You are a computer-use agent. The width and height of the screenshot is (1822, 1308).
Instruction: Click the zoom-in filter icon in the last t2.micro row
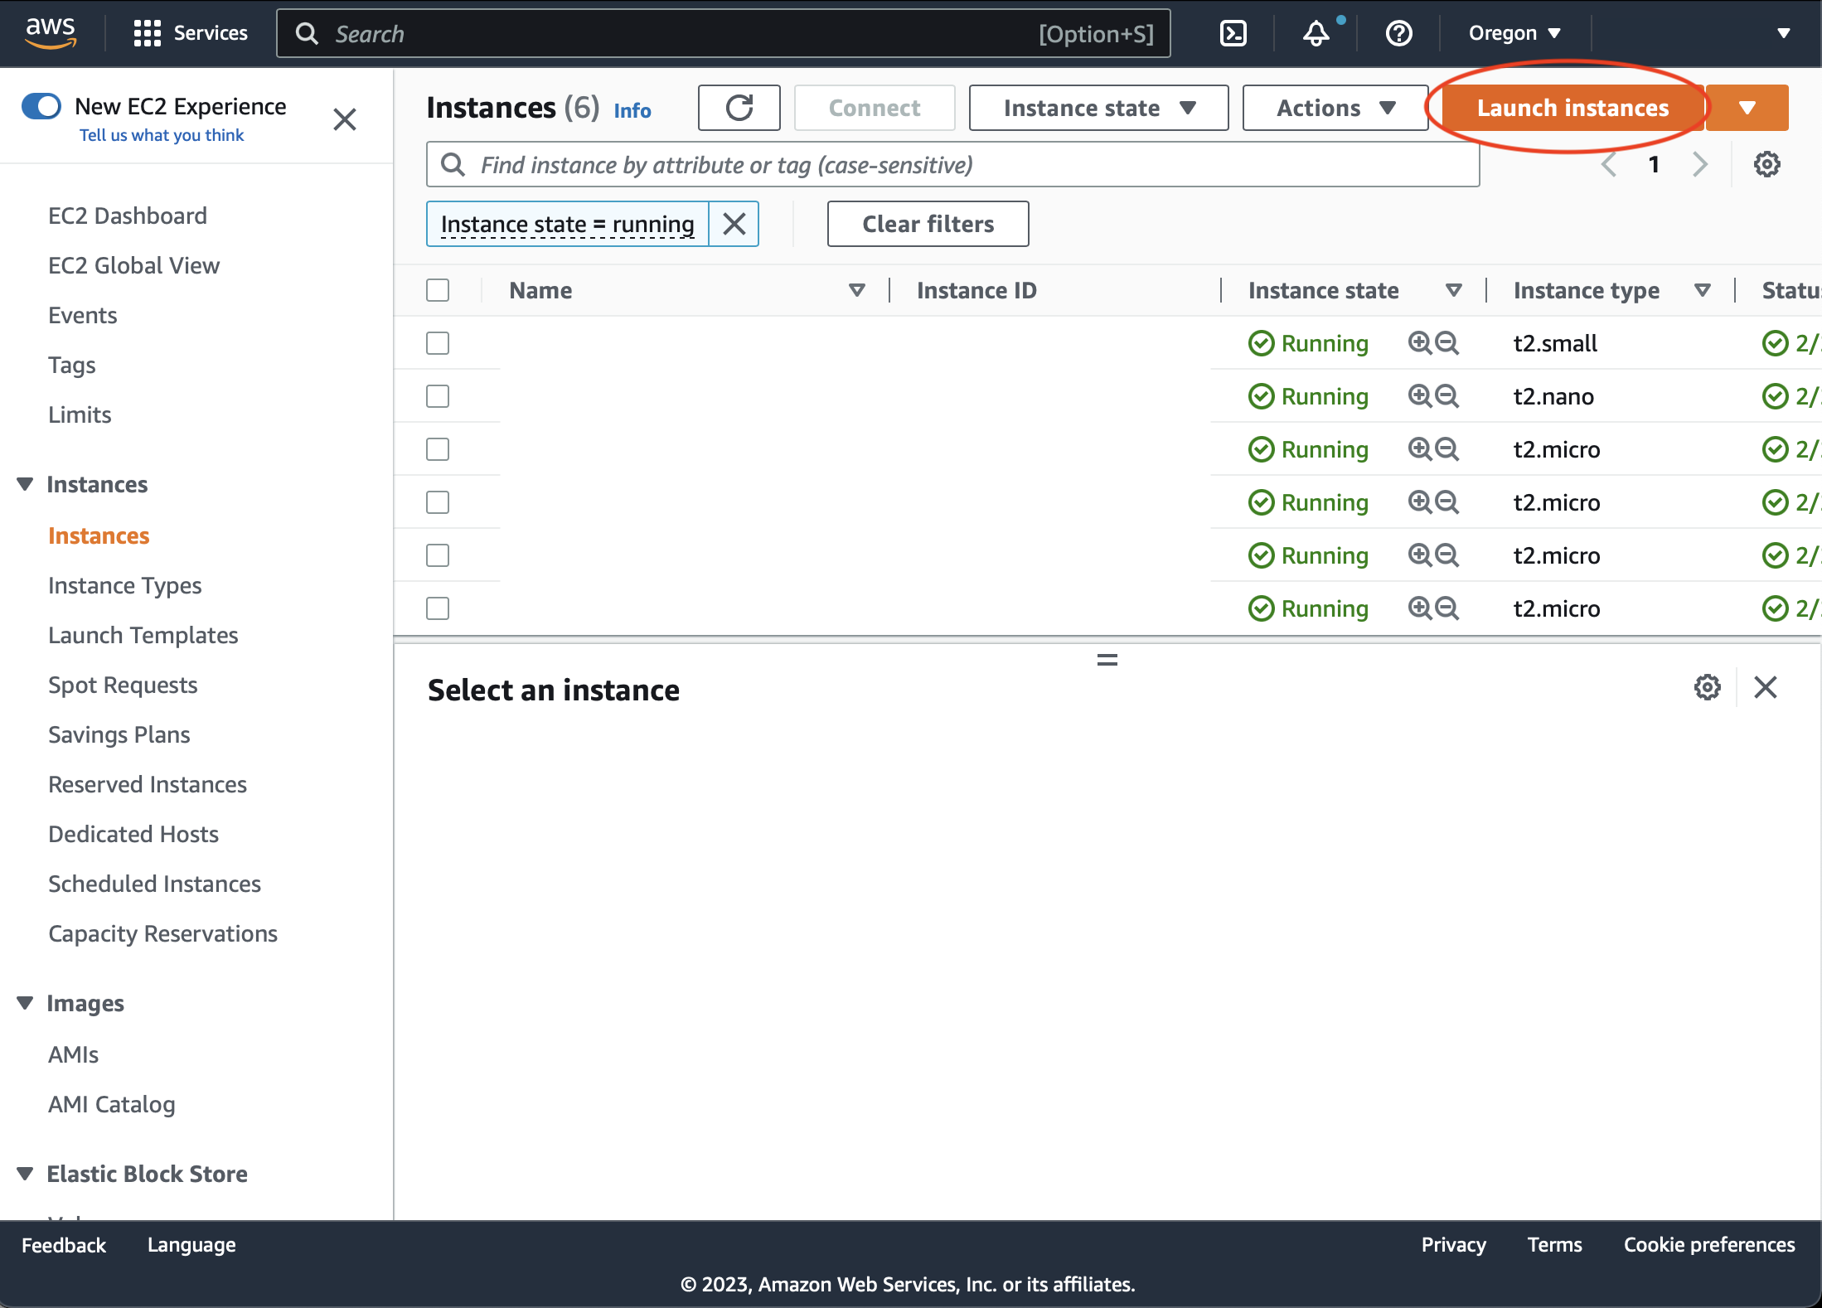pos(1420,608)
